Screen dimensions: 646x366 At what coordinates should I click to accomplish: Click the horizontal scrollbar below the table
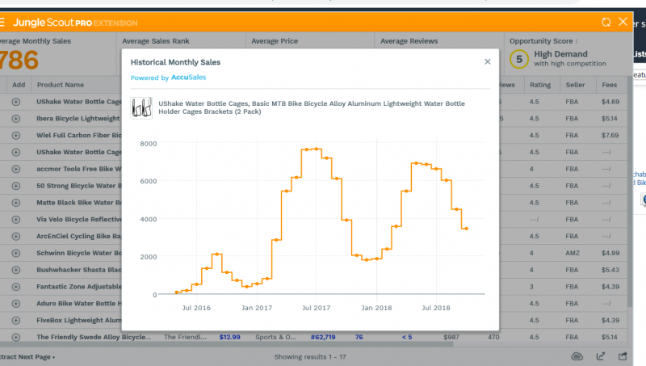(x=227, y=344)
